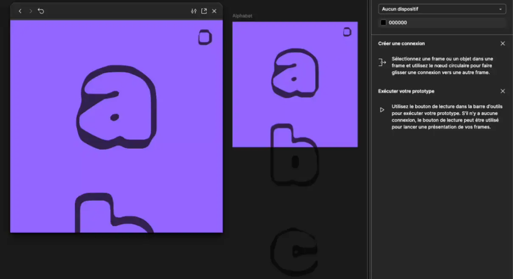The height and width of the screenshot is (279, 513).
Task: Open the Aucun dispositif device dropdown
Action: 442,9
